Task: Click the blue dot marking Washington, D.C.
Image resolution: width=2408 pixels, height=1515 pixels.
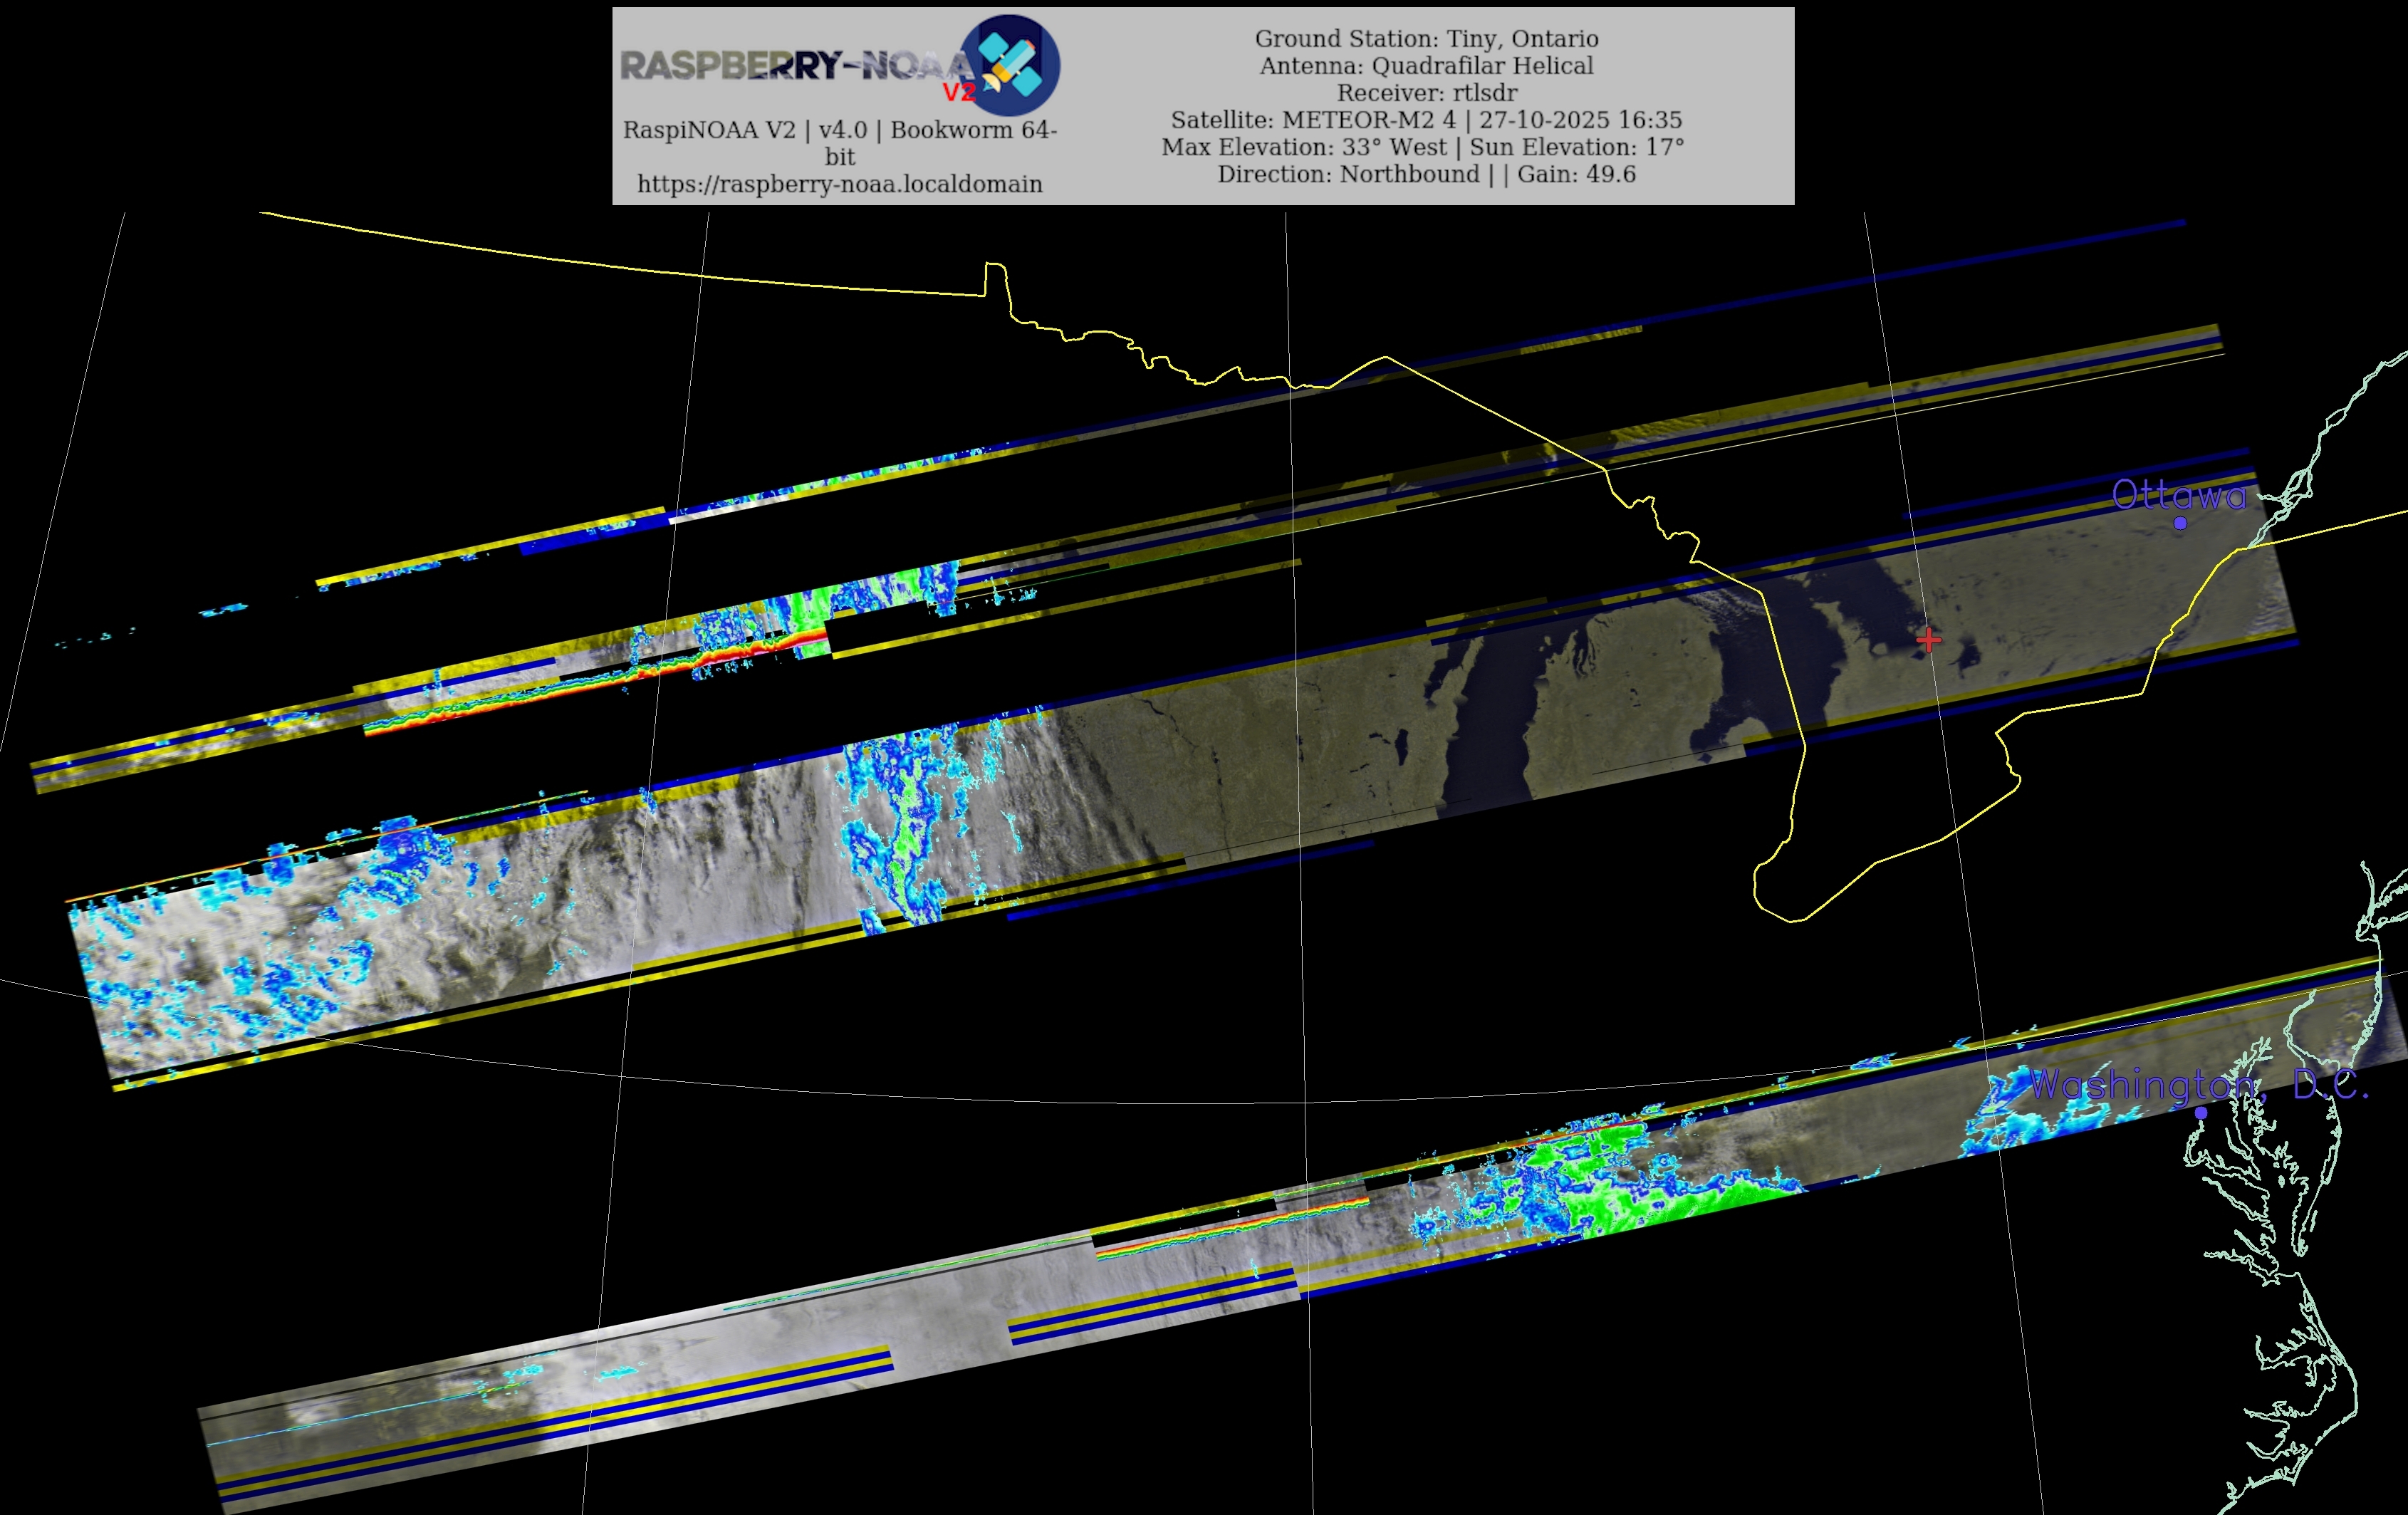Action: pyautogui.click(x=2200, y=1113)
